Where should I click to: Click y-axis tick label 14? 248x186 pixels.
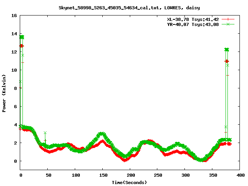14,34
